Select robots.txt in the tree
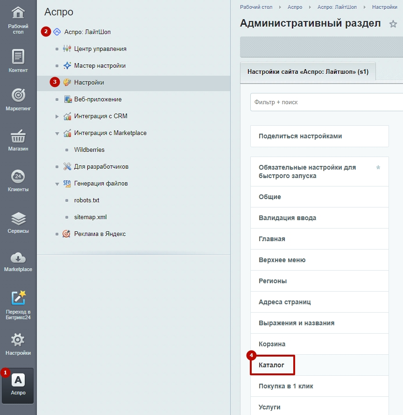The width and height of the screenshot is (403, 415). pyautogui.click(x=86, y=200)
